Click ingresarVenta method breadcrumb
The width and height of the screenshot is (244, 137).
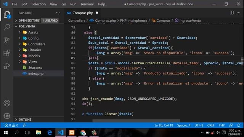point(190,21)
